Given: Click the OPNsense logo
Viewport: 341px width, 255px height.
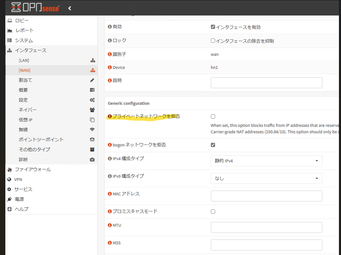Looking at the screenshot, I should pos(35,8).
